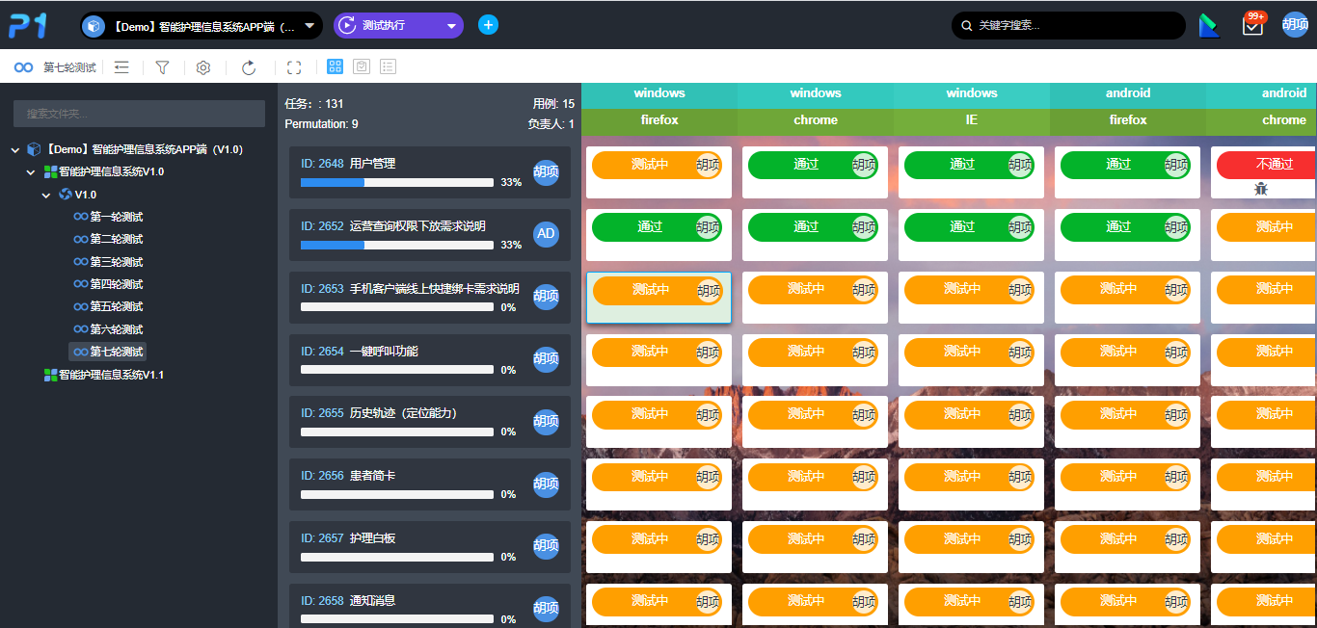
Task: Click the blue plus add button
Action: [489, 25]
